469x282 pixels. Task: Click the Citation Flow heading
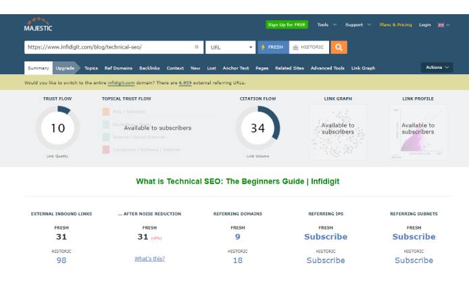(x=257, y=98)
